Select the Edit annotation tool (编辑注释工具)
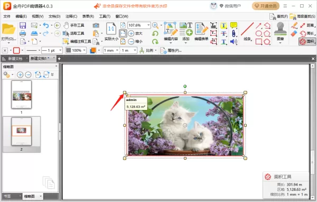317x202 pixels. click(77, 41)
